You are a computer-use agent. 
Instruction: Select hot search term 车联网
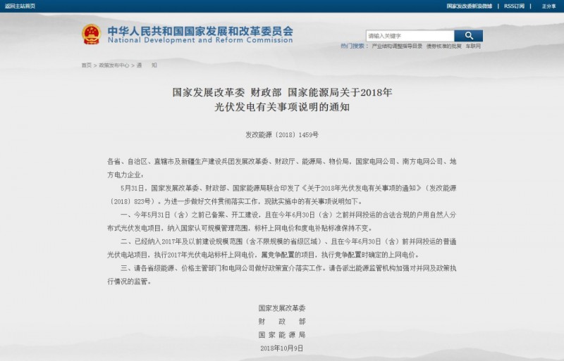(473, 46)
